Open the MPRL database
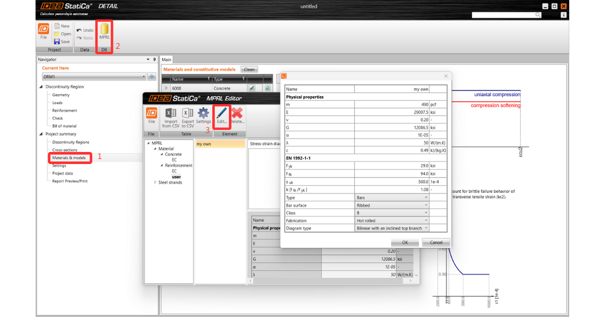Image resolution: width=605 pixels, height=317 pixels. 104,32
